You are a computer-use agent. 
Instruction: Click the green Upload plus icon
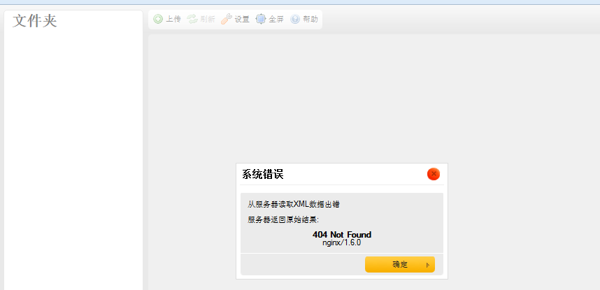pyautogui.click(x=158, y=19)
